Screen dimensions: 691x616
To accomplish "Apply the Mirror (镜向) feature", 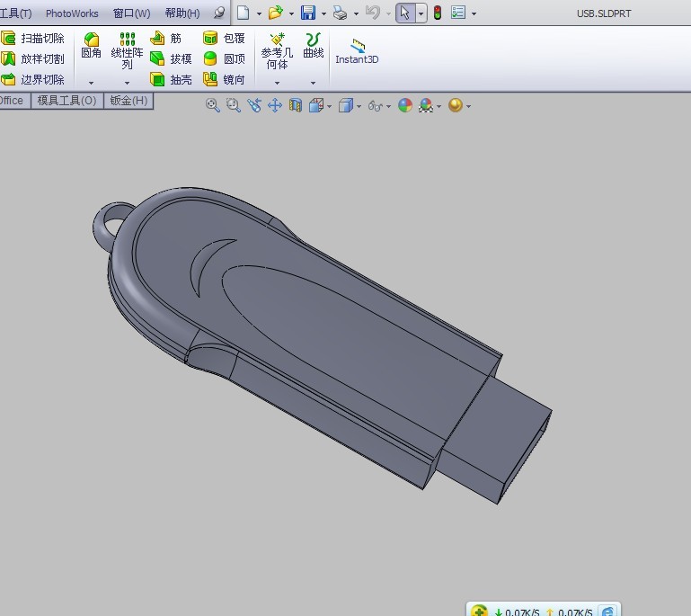I will tap(224, 79).
